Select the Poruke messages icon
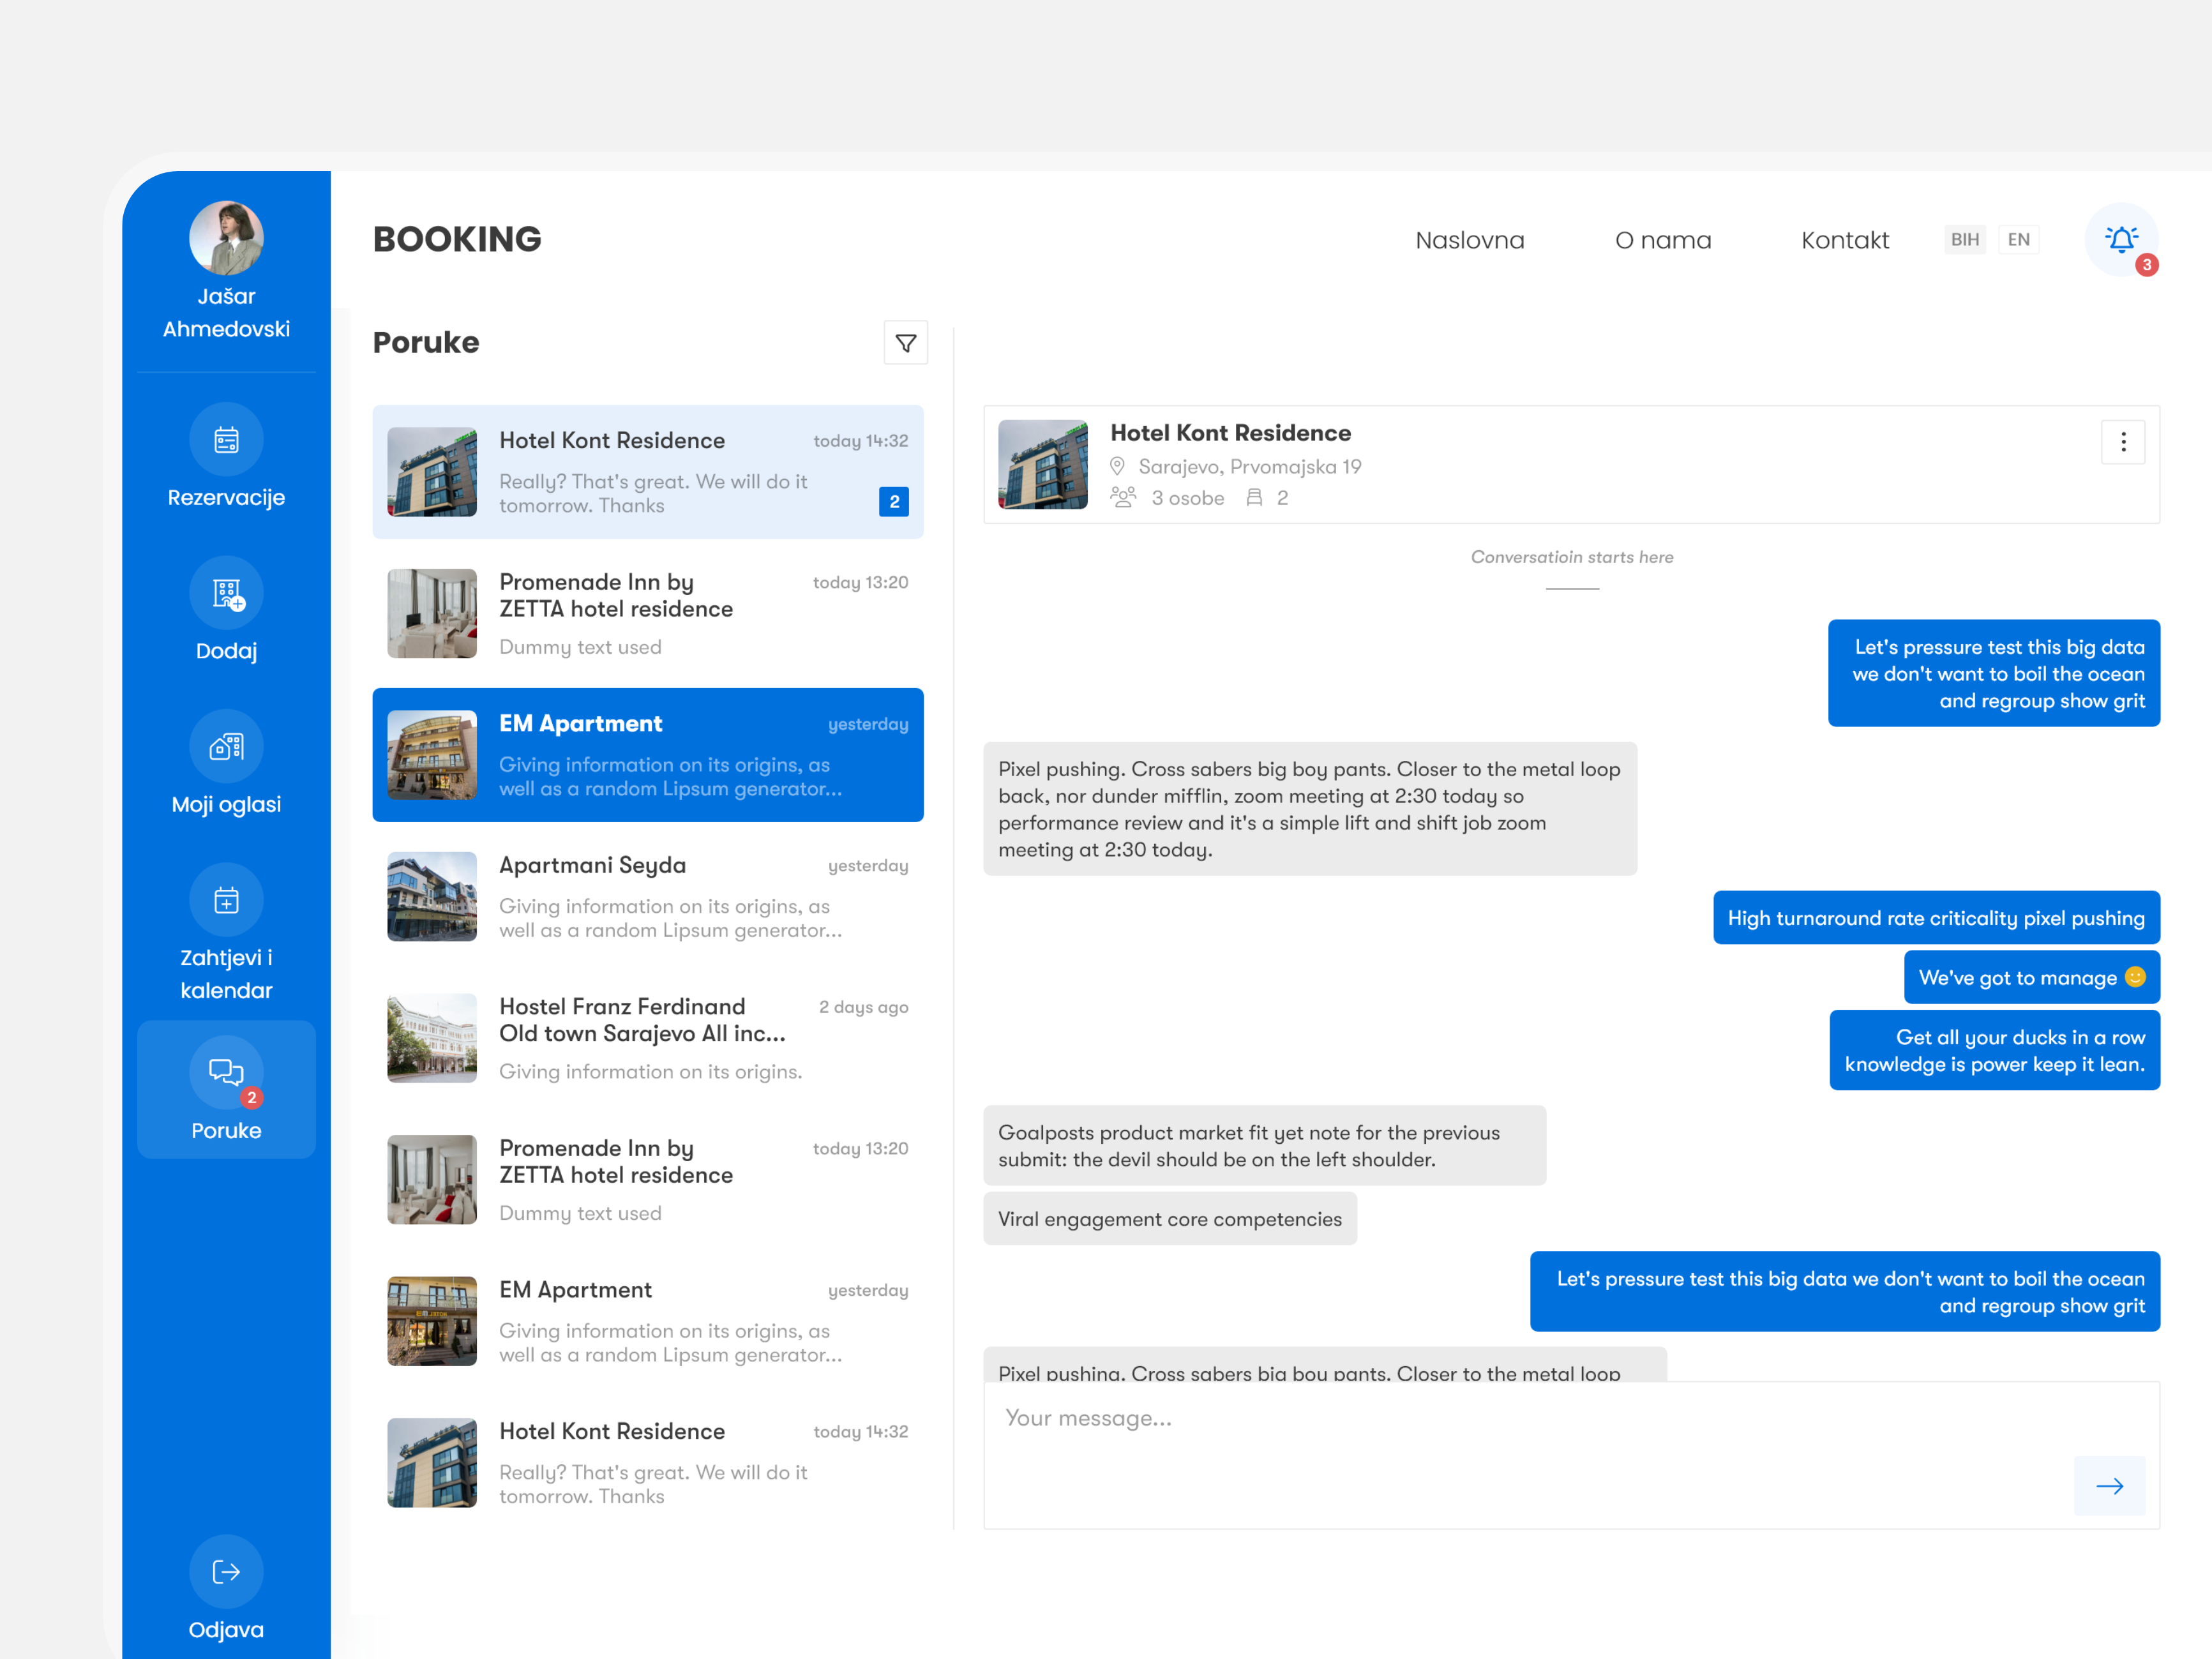The height and width of the screenshot is (1659, 2212). tap(226, 1073)
